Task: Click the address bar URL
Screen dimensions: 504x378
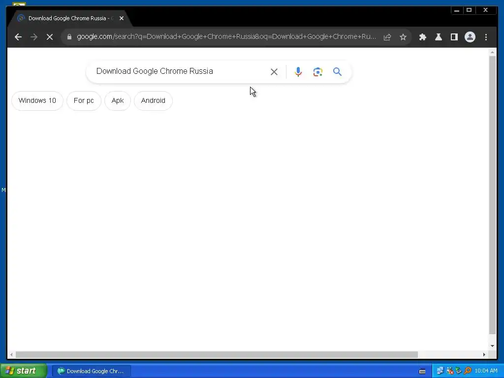Action: (226, 36)
